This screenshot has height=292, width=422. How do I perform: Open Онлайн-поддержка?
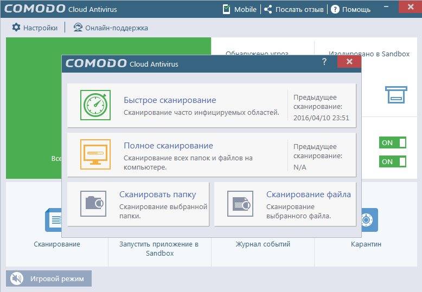[111, 28]
